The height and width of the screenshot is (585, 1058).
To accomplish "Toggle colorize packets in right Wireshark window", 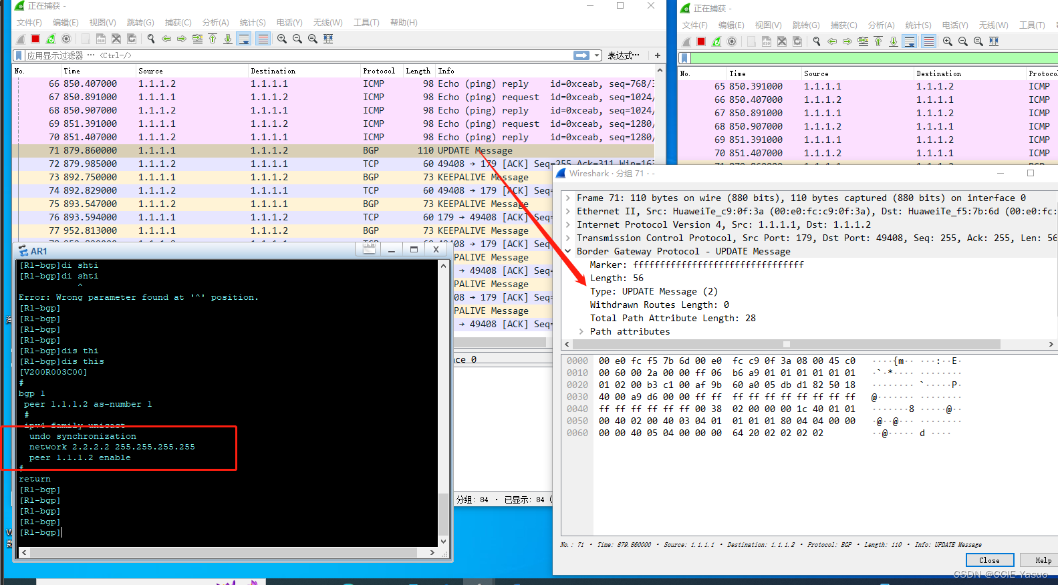I will pos(928,41).
